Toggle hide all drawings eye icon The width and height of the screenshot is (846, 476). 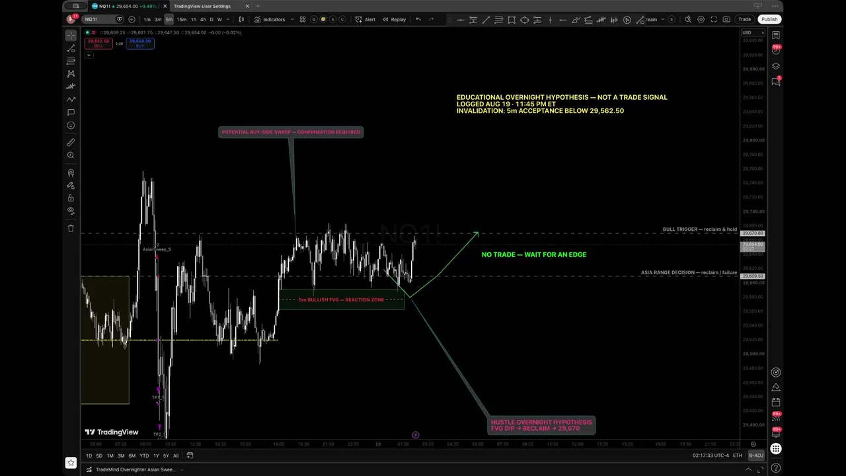(71, 211)
